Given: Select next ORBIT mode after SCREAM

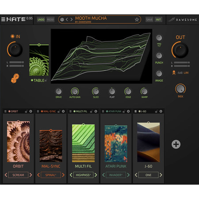Looking at the screenshot, I should tap(31, 175).
